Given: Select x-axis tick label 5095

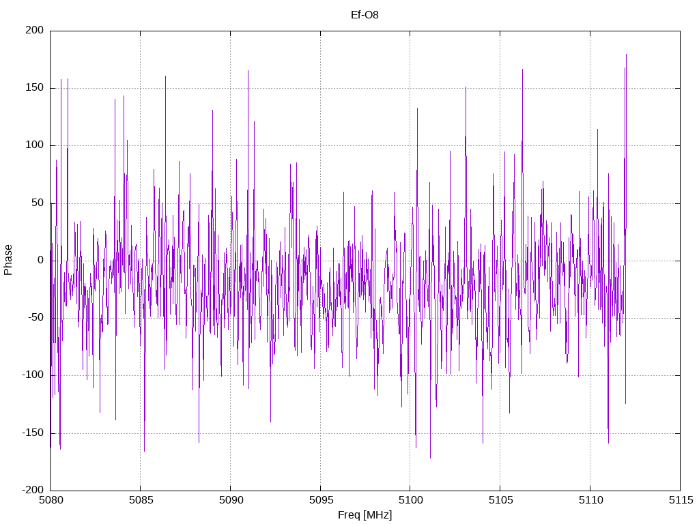Looking at the screenshot, I should tap(321, 500).
